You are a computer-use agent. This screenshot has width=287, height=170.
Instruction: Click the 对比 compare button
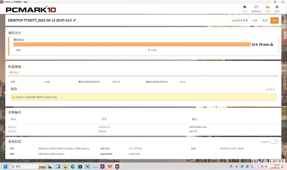pos(255,20)
